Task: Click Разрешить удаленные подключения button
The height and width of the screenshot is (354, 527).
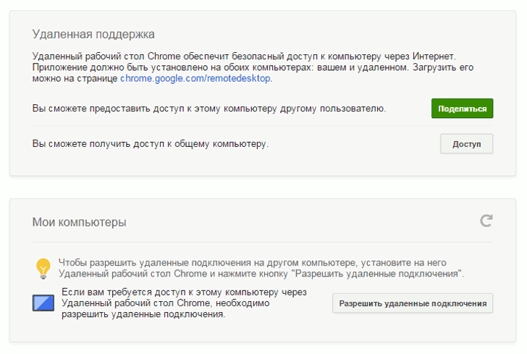Action: 413,303
